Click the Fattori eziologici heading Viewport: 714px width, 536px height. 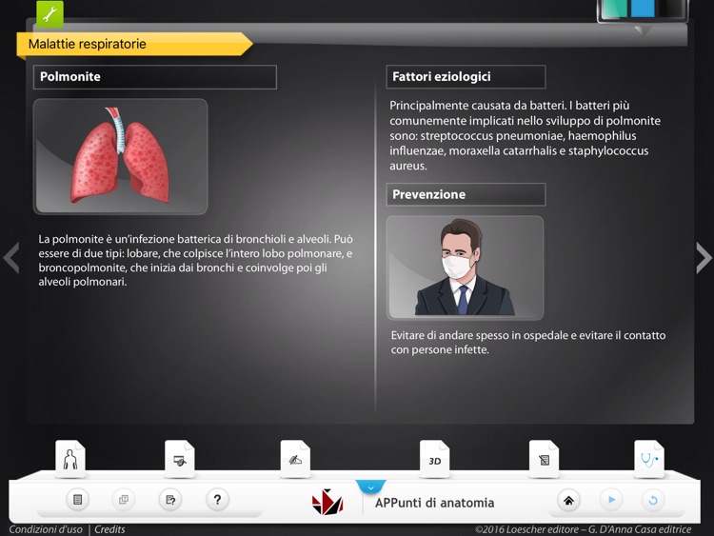466,76
